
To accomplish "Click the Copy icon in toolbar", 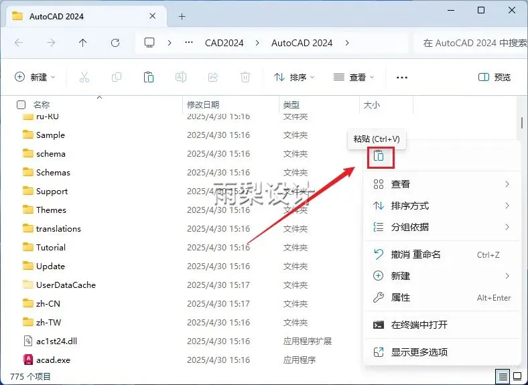I will tap(117, 77).
